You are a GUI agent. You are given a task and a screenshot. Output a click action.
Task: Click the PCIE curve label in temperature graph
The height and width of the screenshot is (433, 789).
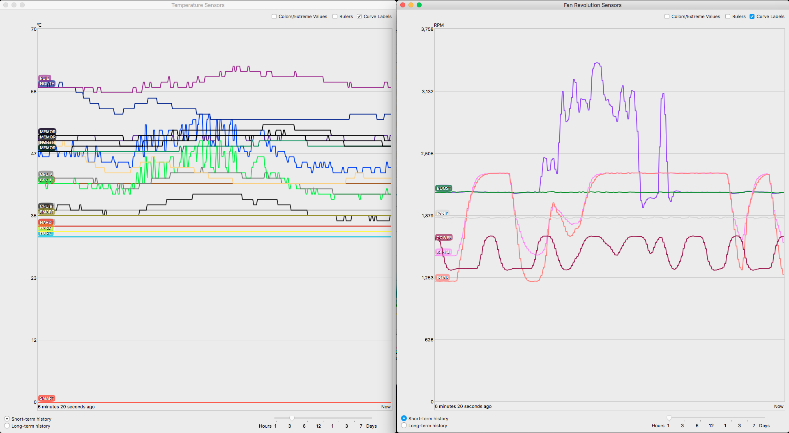click(x=44, y=78)
